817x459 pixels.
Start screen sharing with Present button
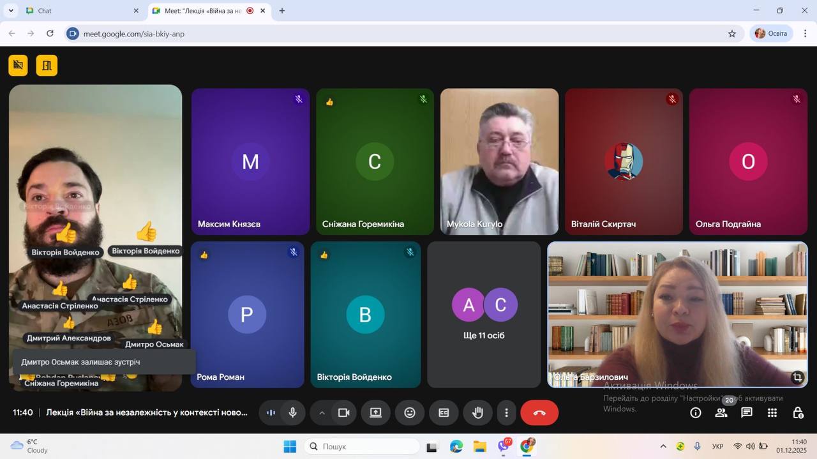(376, 413)
